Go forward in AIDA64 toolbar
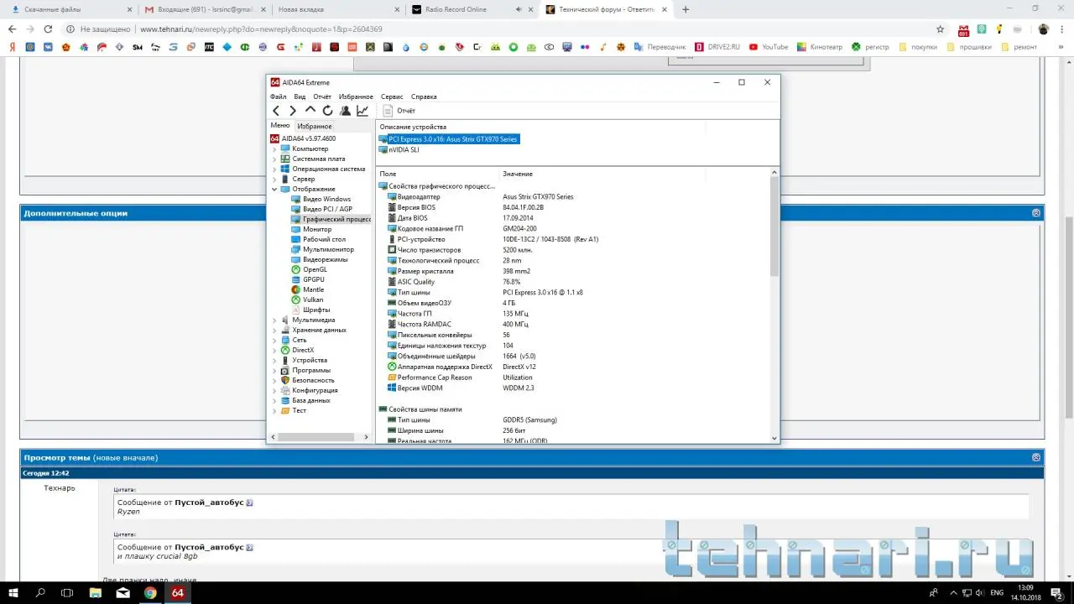 pyautogui.click(x=293, y=111)
